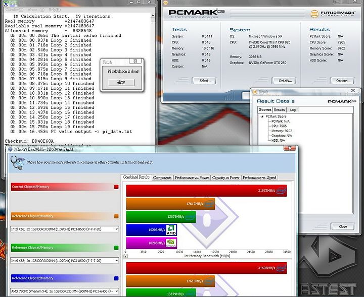Click the Loop 19 finished line
Screen dimensions: 364x297
point(52,127)
